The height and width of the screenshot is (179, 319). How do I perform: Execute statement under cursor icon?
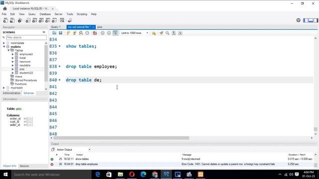pyautogui.click(x=74, y=33)
